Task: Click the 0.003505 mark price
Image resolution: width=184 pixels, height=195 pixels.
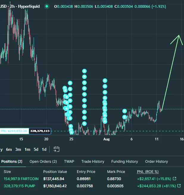Action: [x=115, y=186]
